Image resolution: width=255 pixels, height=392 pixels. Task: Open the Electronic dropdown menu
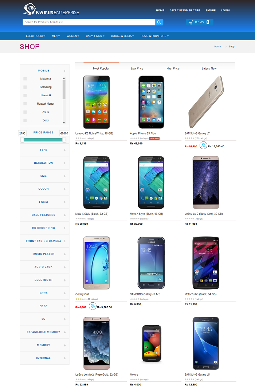(x=35, y=36)
